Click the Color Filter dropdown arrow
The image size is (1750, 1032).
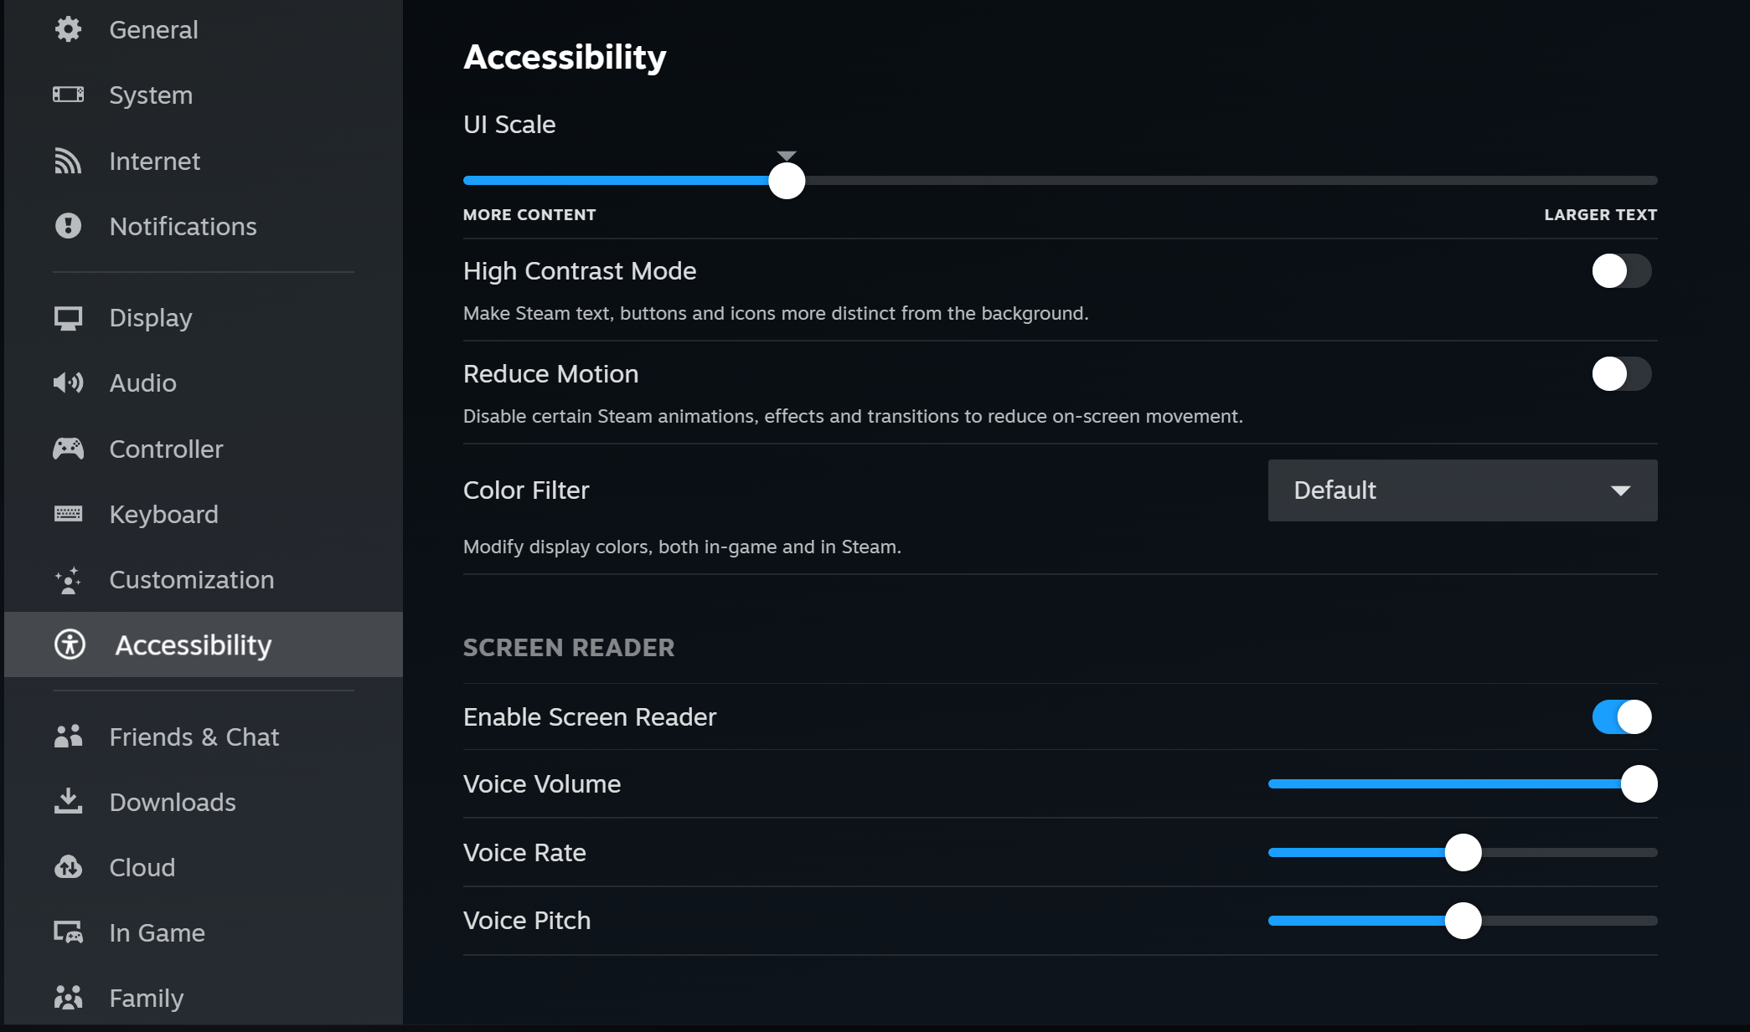point(1621,490)
